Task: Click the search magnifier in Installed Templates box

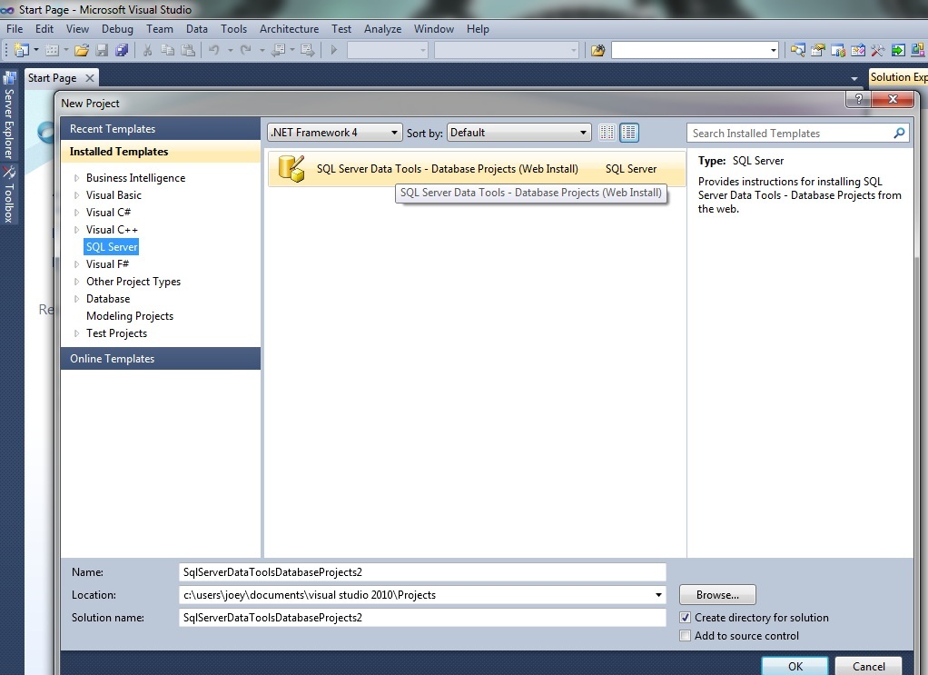Action: click(899, 134)
